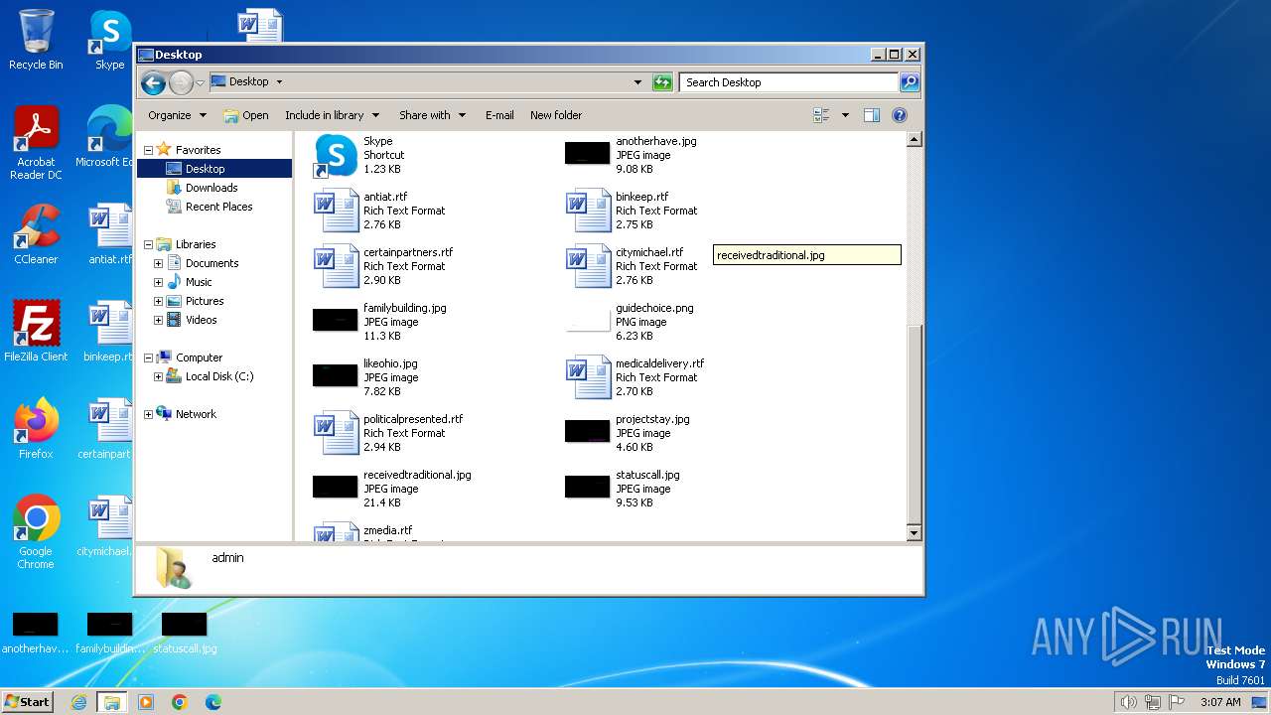The height and width of the screenshot is (715, 1271).
Task: Click the Action Center flag tray icon
Action: click(1177, 702)
